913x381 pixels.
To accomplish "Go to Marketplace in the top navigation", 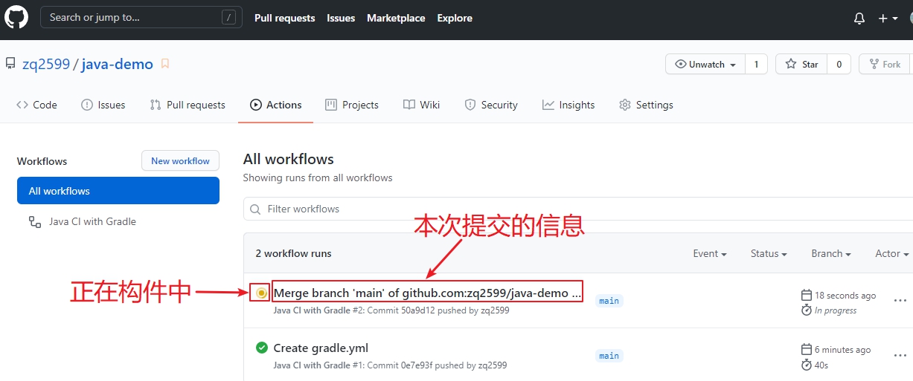I will coord(396,18).
